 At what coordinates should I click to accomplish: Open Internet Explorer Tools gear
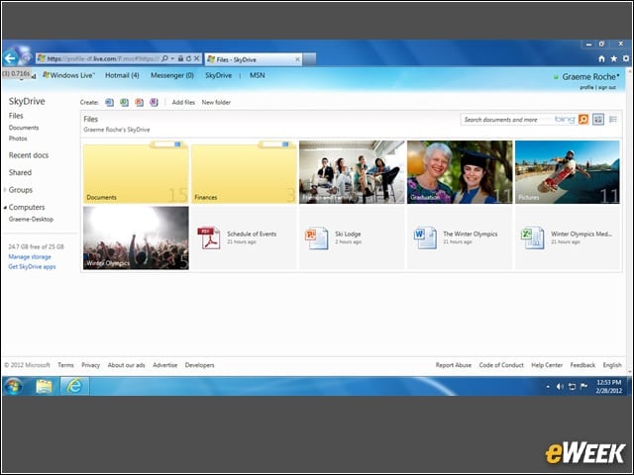point(626,59)
